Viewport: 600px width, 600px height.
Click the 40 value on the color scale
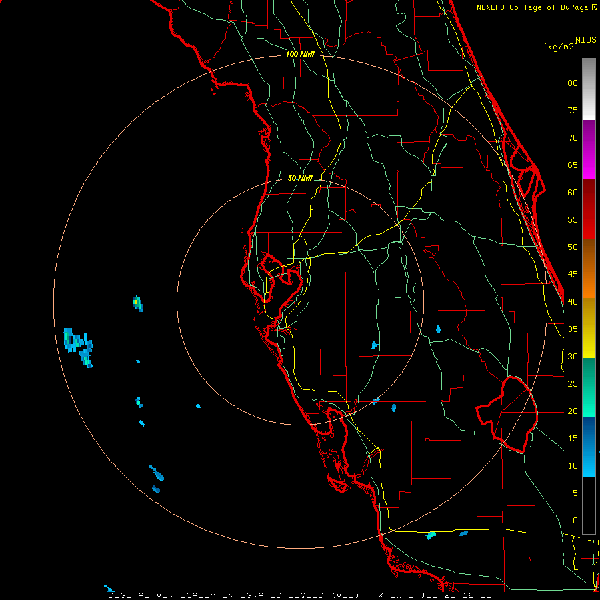click(x=573, y=302)
